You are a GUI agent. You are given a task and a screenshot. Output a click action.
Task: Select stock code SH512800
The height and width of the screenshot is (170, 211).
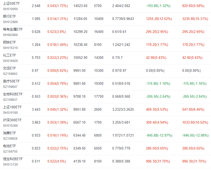click(x=10, y=22)
